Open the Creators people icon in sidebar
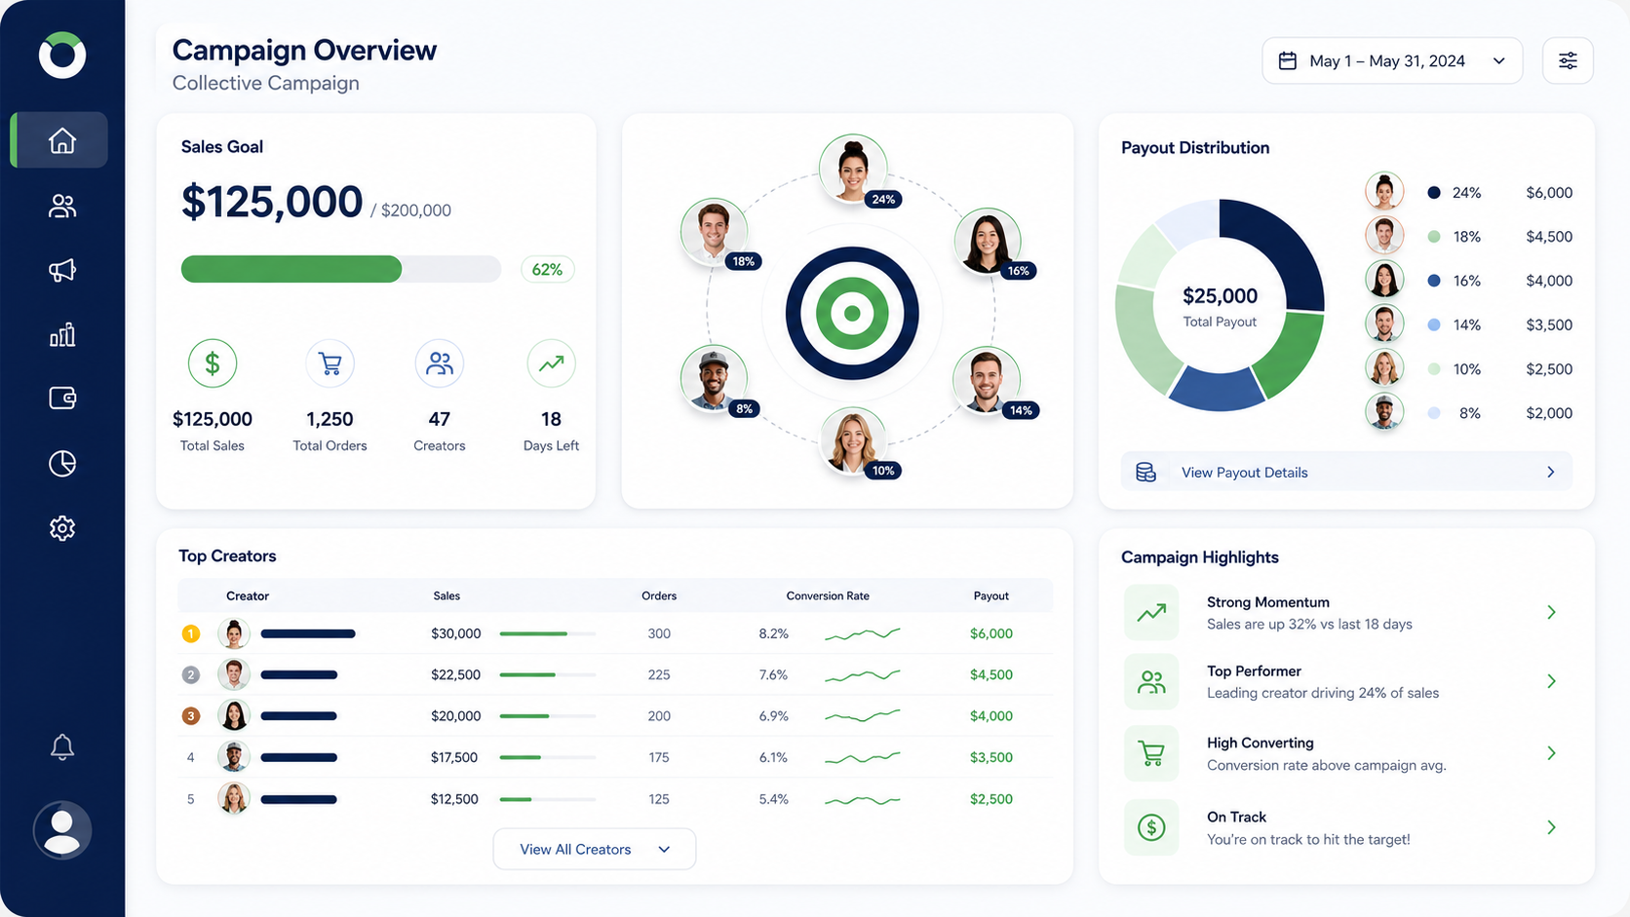 [x=62, y=206]
